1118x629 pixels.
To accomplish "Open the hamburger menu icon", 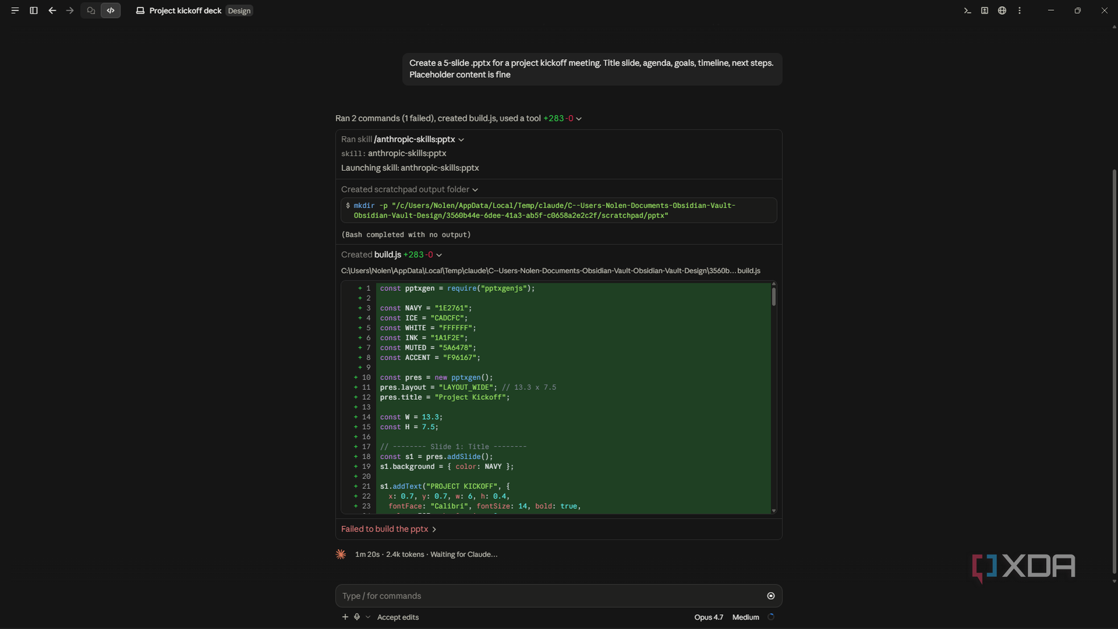I will (x=15, y=11).
